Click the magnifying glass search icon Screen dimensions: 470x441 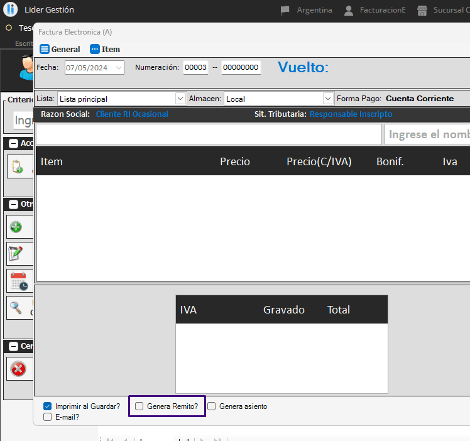click(17, 308)
